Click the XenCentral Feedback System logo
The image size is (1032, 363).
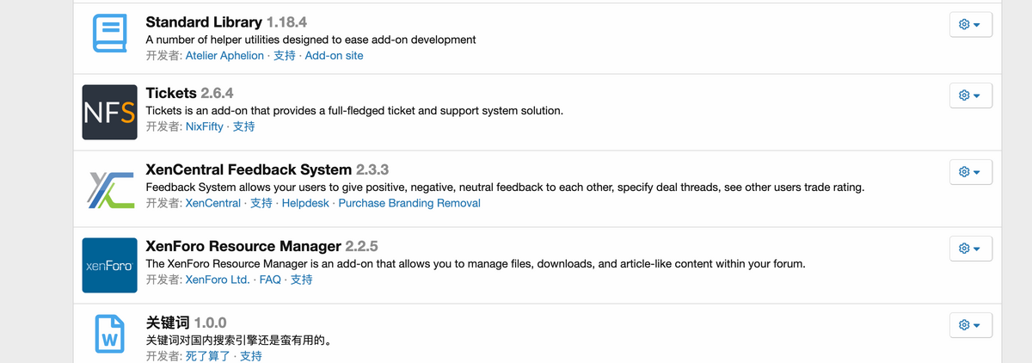click(110, 189)
